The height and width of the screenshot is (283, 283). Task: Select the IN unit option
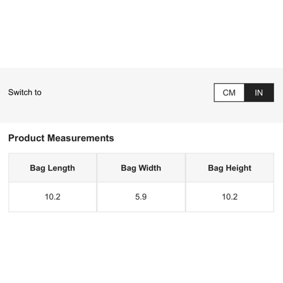point(259,93)
